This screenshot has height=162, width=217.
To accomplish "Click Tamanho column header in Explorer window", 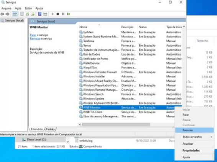I will (202, 41).
